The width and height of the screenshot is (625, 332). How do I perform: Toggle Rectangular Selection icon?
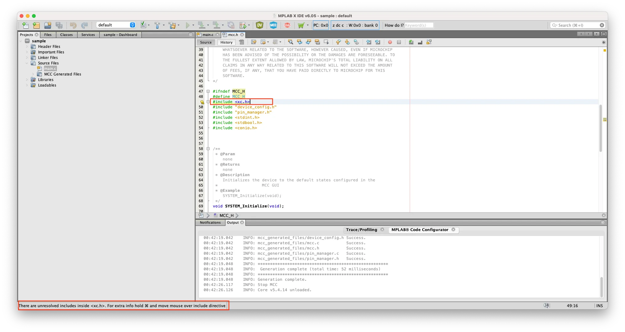pos(326,42)
